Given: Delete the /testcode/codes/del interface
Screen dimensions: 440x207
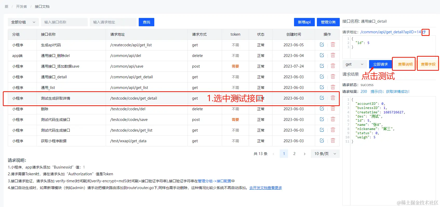Looking at the screenshot, I should (x=333, y=108).
